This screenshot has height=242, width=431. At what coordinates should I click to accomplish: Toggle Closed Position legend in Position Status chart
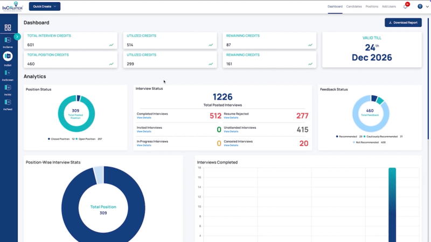(59, 139)
